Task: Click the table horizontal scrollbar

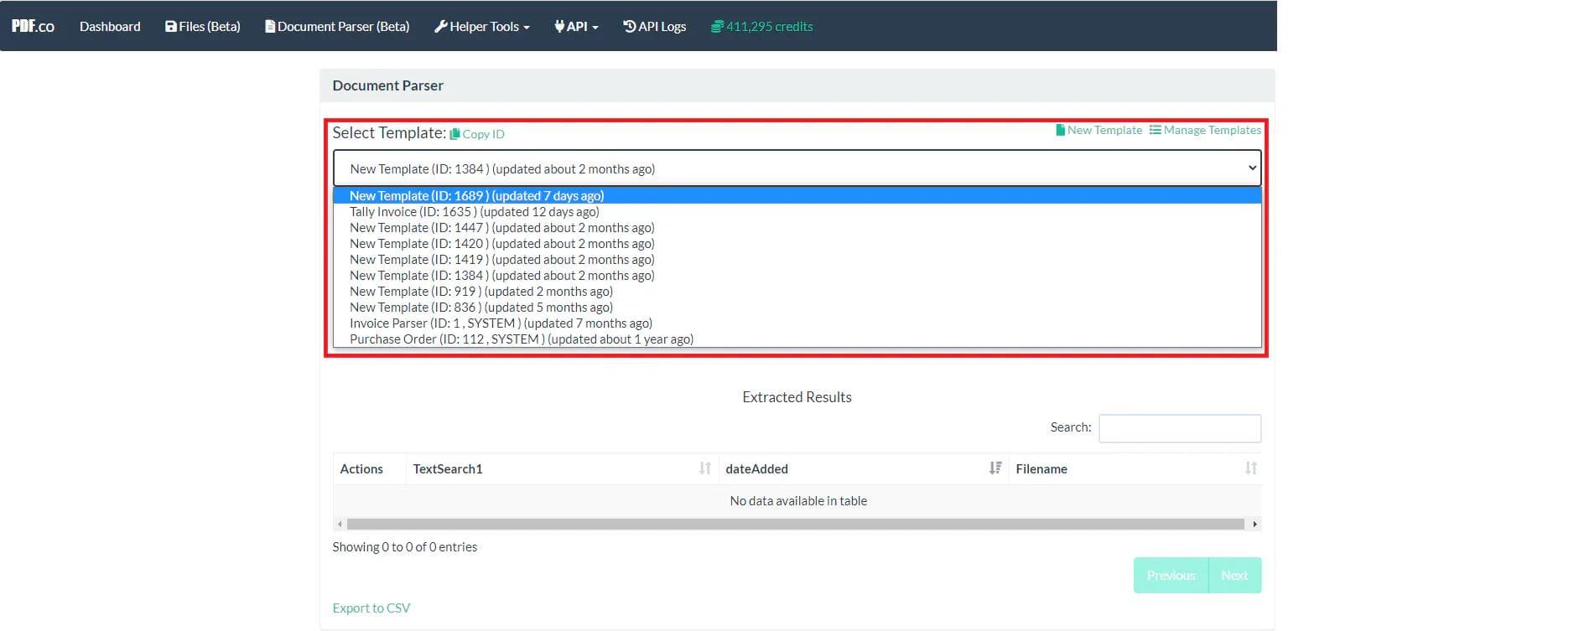Action: (x=795, y=524)
